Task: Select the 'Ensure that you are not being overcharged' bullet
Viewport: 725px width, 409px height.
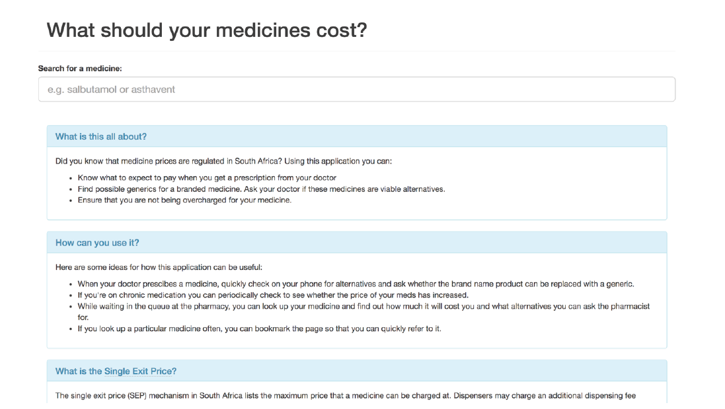Action: pos(184,200)
